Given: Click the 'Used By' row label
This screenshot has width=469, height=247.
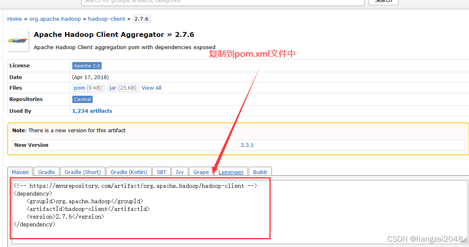Looking at the screenshot, I should click(20, 111).
